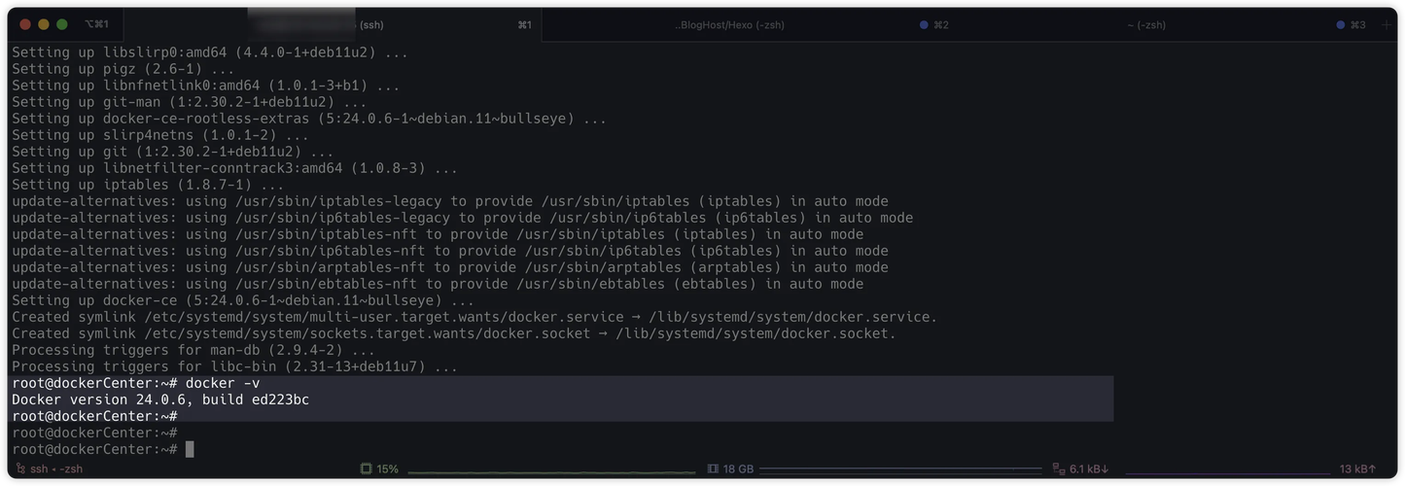1405x486 pixels.
Task: Click the 6.1 kB download rate label
Action: coord(1089,469)
